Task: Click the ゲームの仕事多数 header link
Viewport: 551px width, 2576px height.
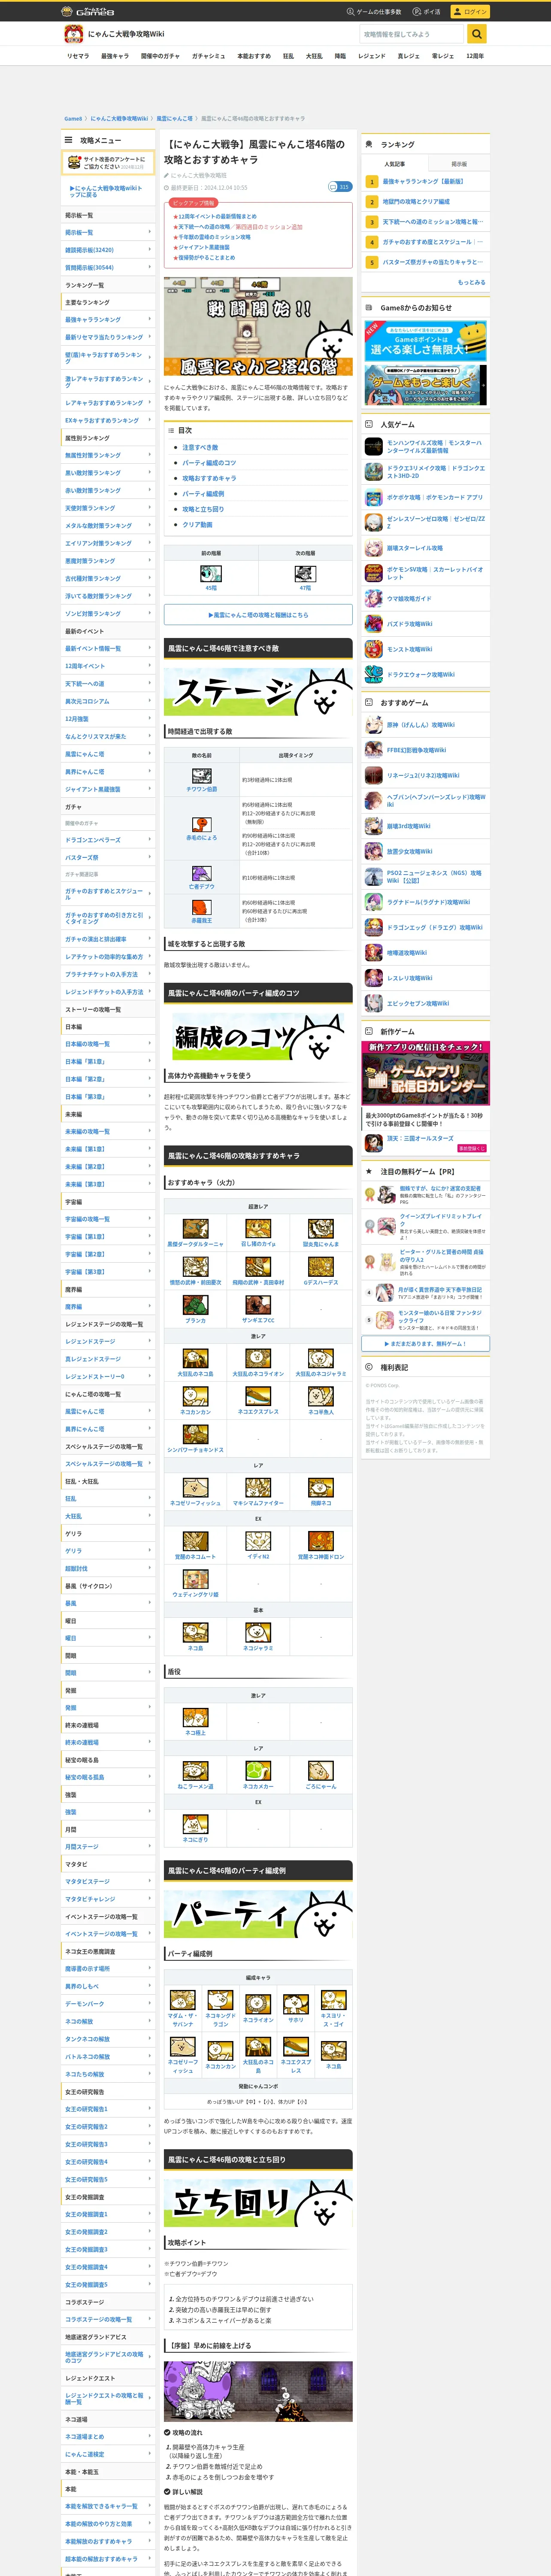Action: point(374,12)
